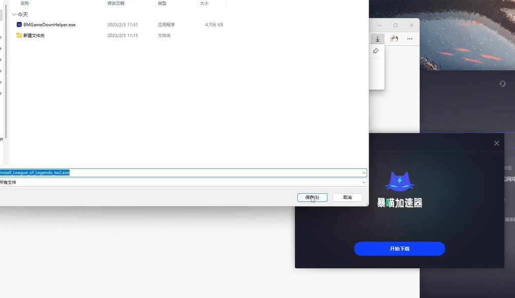The width and height of the screenshot is (515, 298).
Task: Collapse the 今天 group chevron
Action: pos(14,14)
